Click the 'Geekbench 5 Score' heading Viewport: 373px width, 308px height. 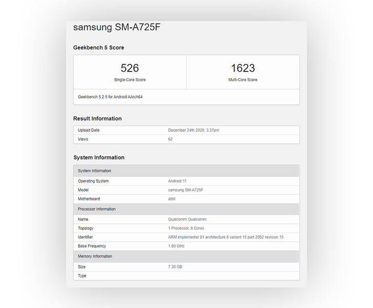pos(98,47)
